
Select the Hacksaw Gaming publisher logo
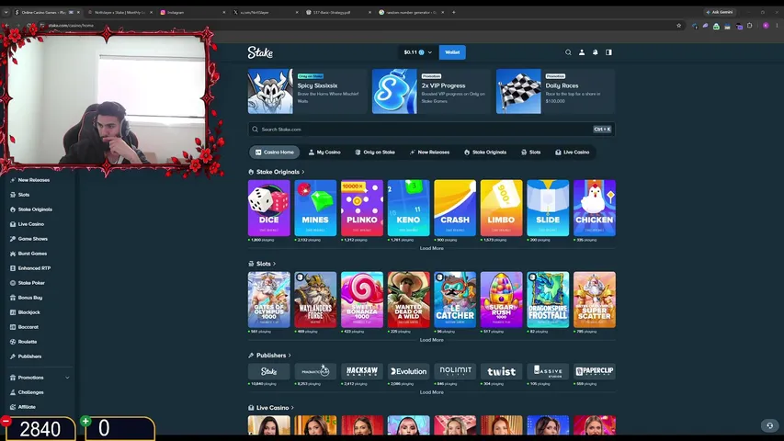pyautogui.click(x=362, y=371)
